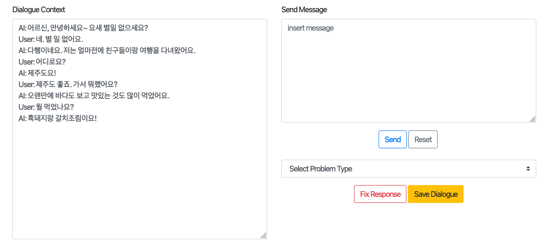Image resolution: width=549 pixels, height=251 pixels.
Task: Click the line 'User: 제주도 좋죠. 가서 뭐했어요?'
Action: click(68, 84)
